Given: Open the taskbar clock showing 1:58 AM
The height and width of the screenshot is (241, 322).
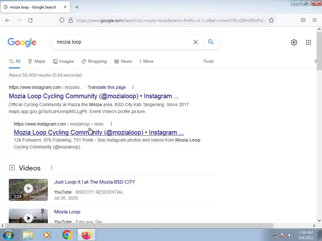Looking at the screenshot, I should pos(306,235).
